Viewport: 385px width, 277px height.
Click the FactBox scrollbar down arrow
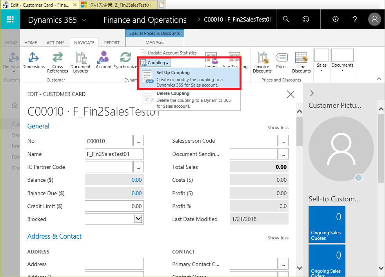[381, 268]
